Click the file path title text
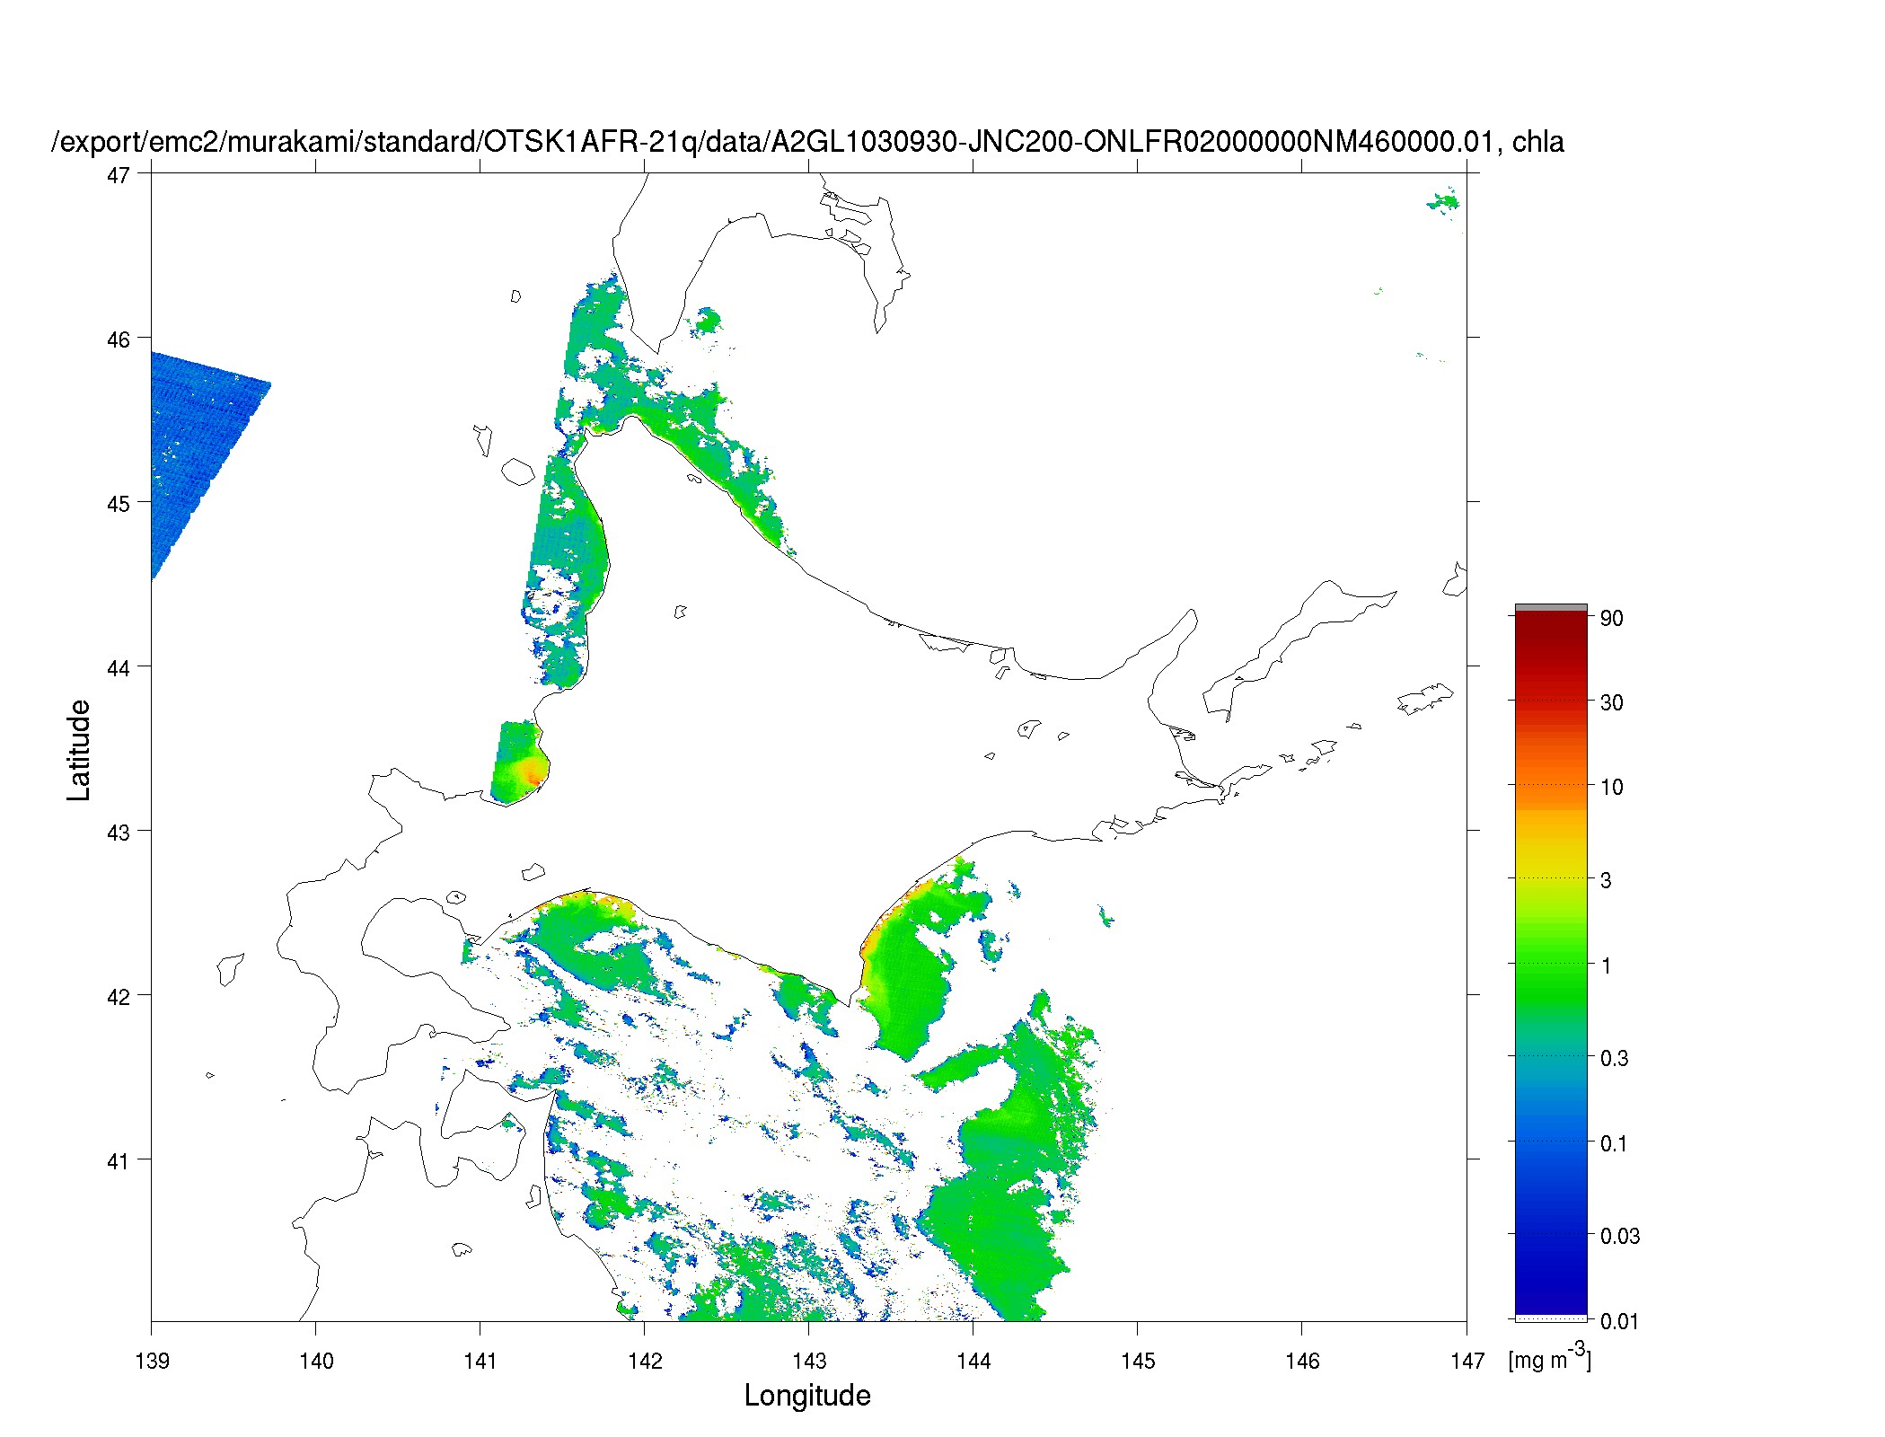 pyautogui.click(x=808, y=142)
